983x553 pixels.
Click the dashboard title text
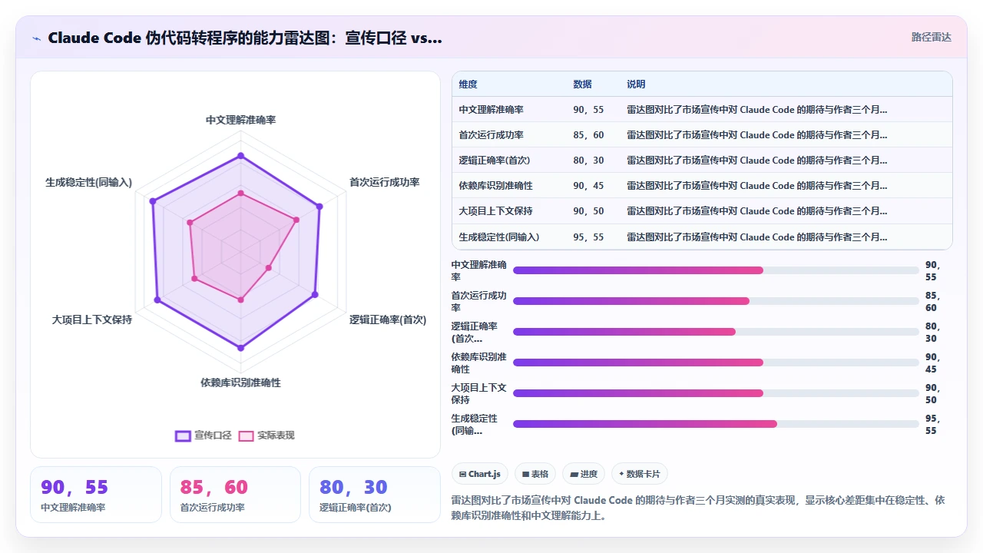click(245, 38)
